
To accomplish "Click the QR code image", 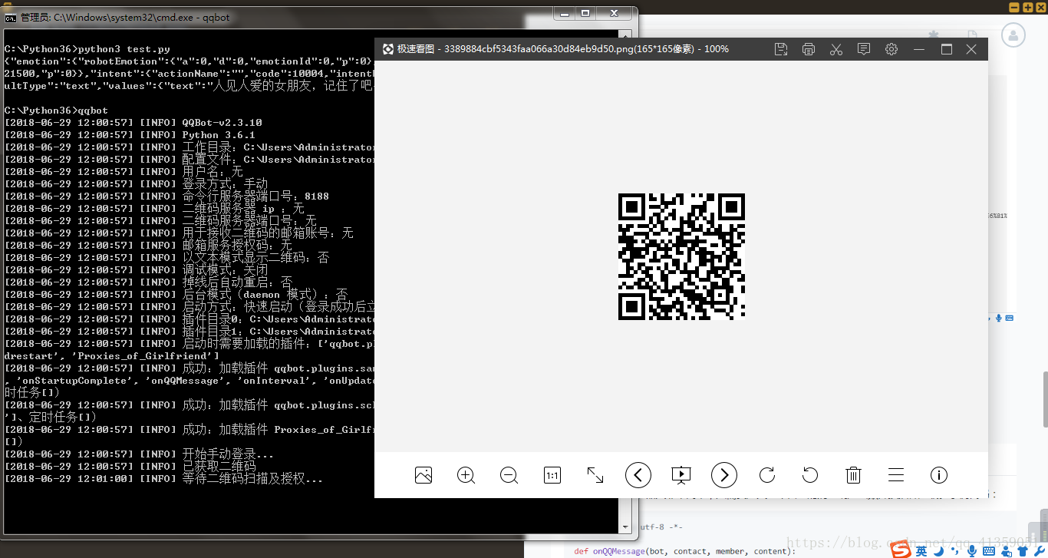I will (681, 256).
